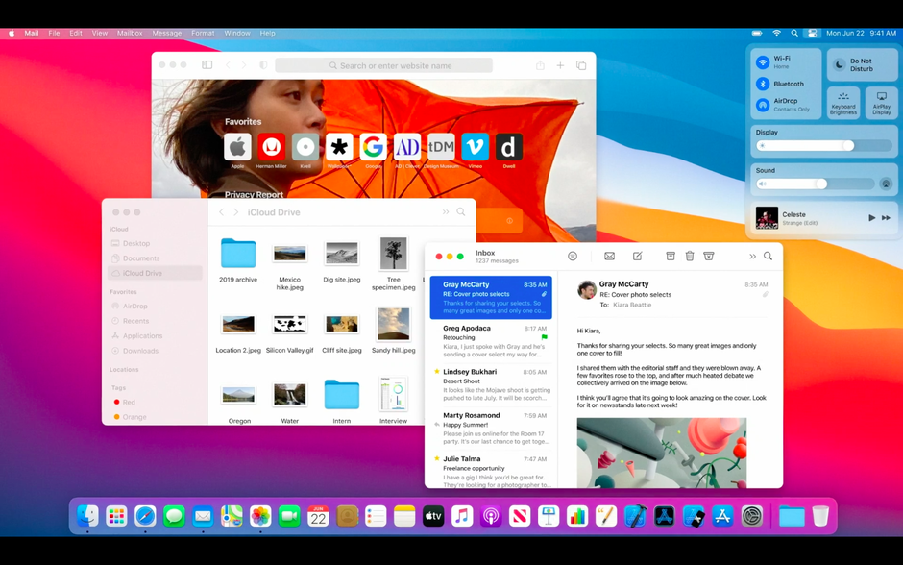Skip to next track in Control Center
This screenshot has width=903, height=565.
pyautogui.click(x=886, y=216)
